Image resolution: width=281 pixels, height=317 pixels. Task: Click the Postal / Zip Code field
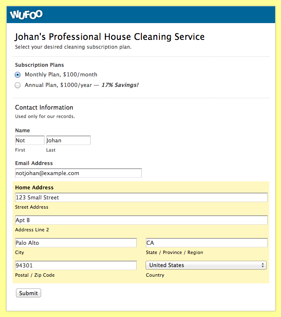(x=75, y=265)
